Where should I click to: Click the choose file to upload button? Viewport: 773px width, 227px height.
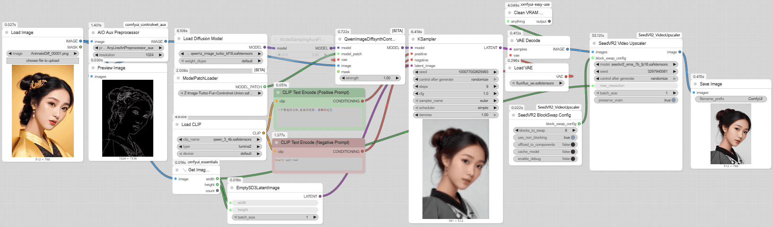coord(43,60)
